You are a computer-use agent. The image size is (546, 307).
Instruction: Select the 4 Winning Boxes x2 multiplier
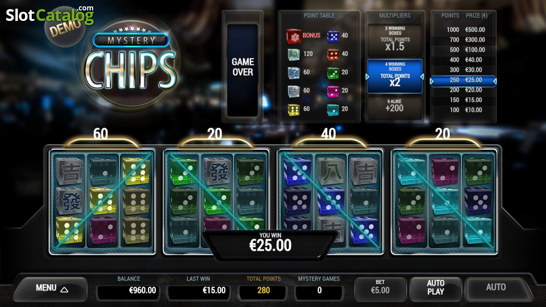pyautogui.click(x=395, y=76)
